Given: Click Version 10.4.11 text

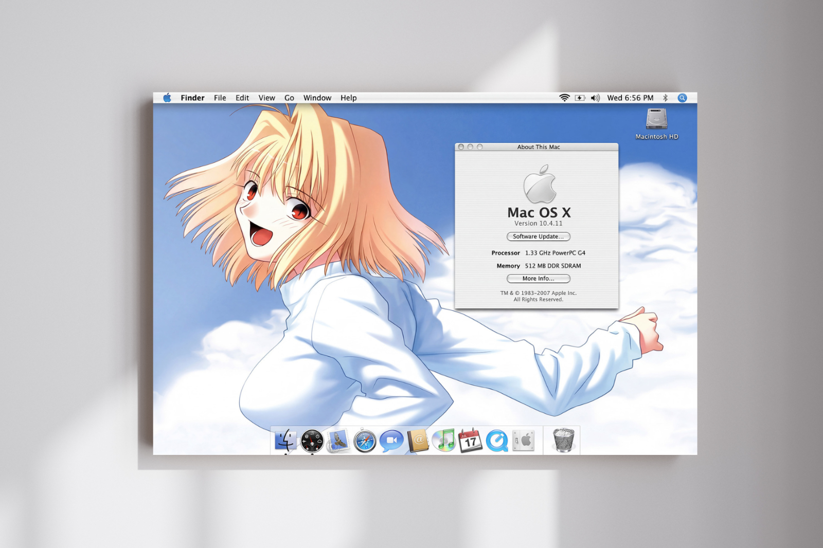Looking at the screenshot, I should click(539, 224).
